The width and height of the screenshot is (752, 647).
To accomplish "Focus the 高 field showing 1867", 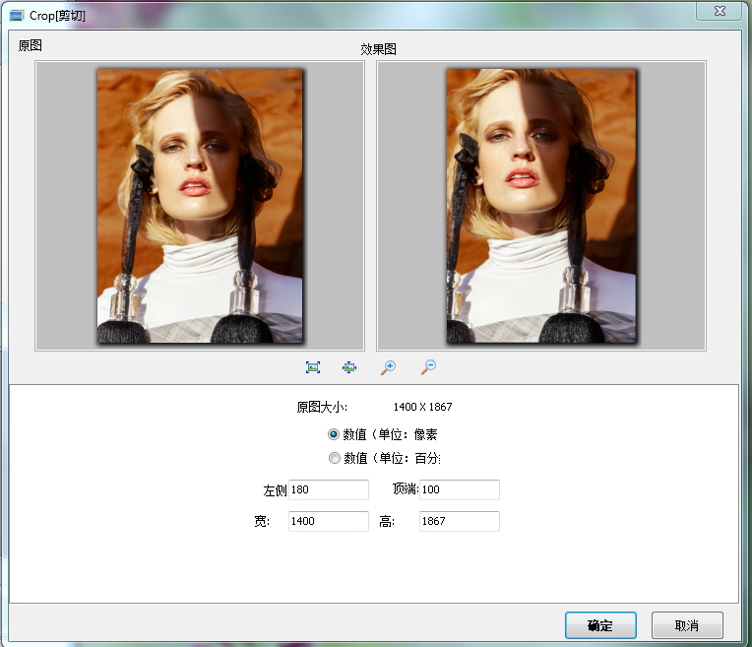I will pyautogui.click(x=459, y=521).
